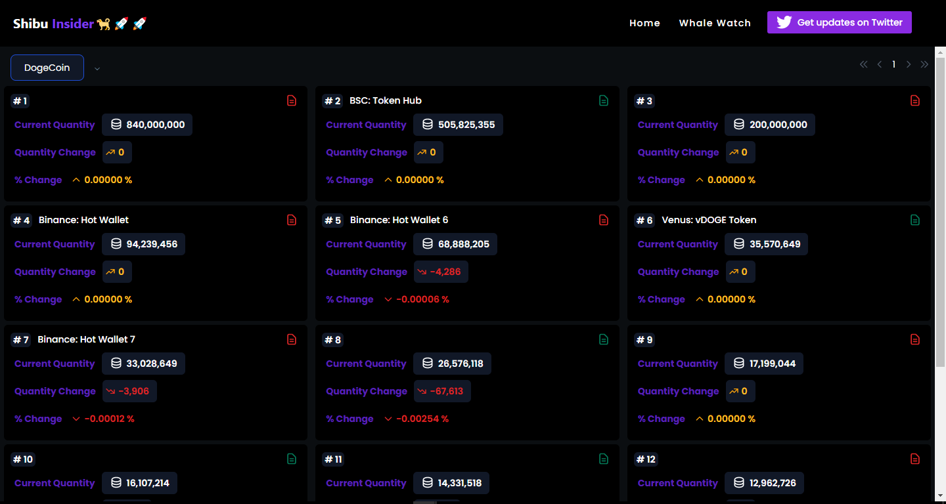The height and width of the screenshot is (504, 946).
Task: Click the -0.00006 % change value
Action: [422, 299]
